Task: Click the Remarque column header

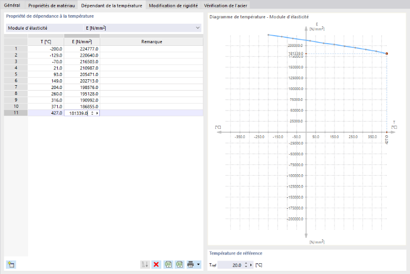Action: point(152,42)
